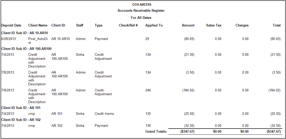Viewport: 286px width, 139px height.
Task: Click the Credit memo type cell
Action: point(104,114)
